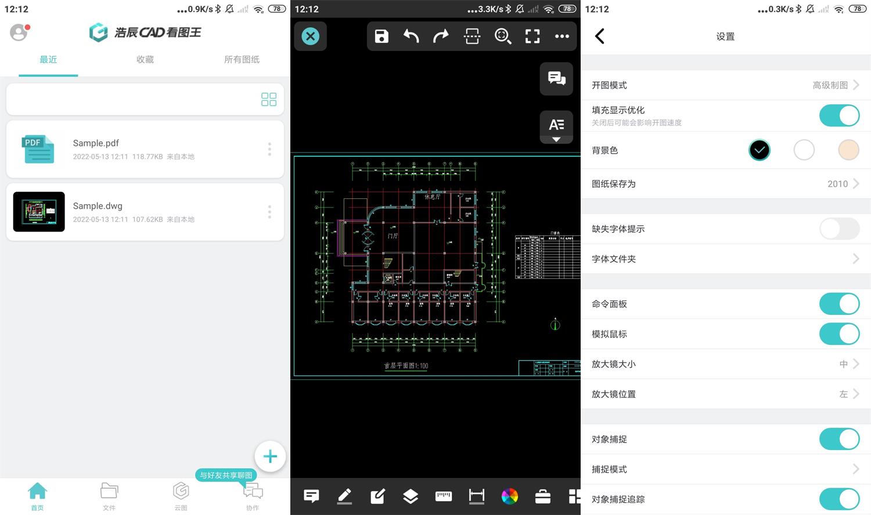Undo the last action in the CAD viewer

pyautogui.click(x=411, y=36)
